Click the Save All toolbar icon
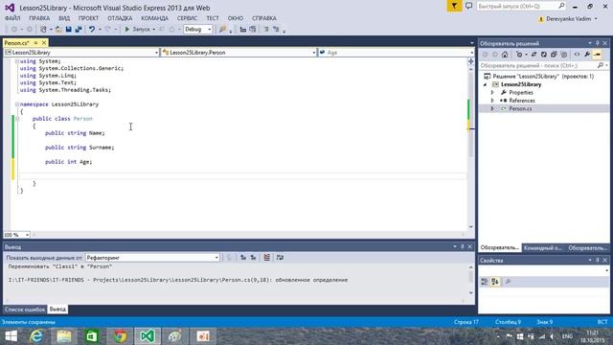613x345 pixels. [x=79, y=30]
